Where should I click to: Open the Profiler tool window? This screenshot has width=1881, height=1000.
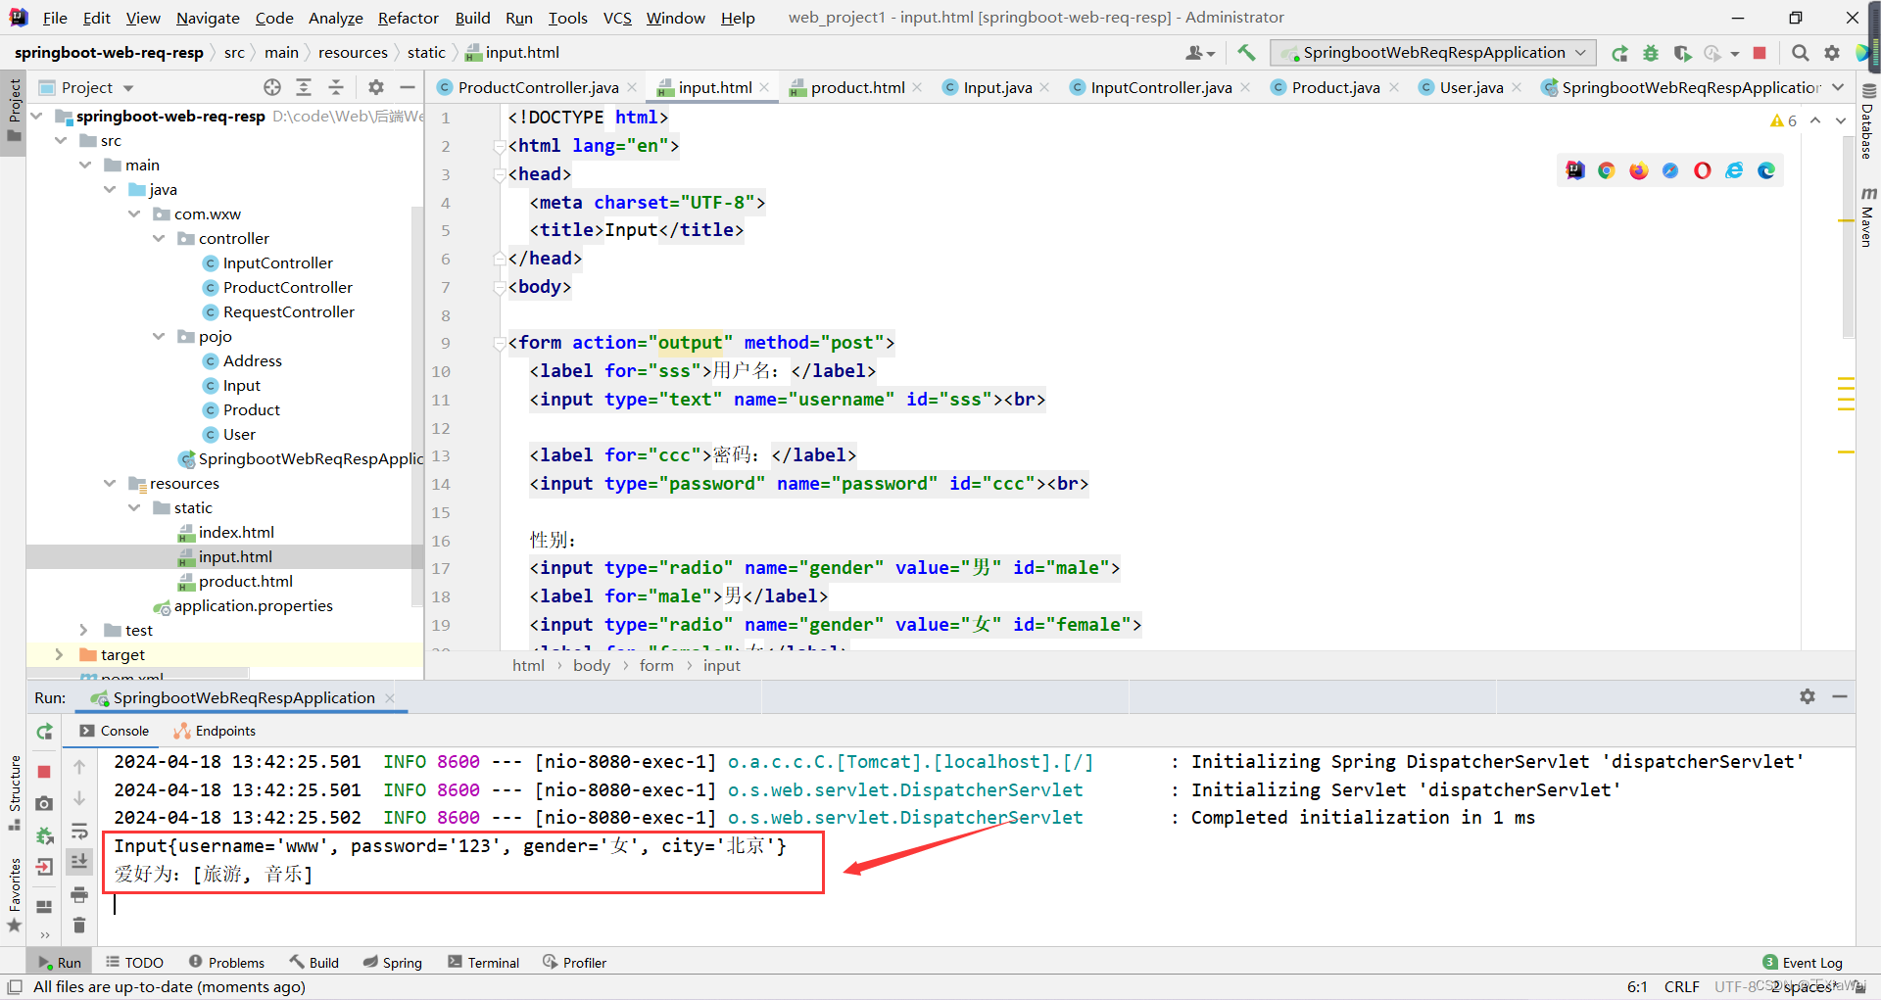[x=575, y=963]
